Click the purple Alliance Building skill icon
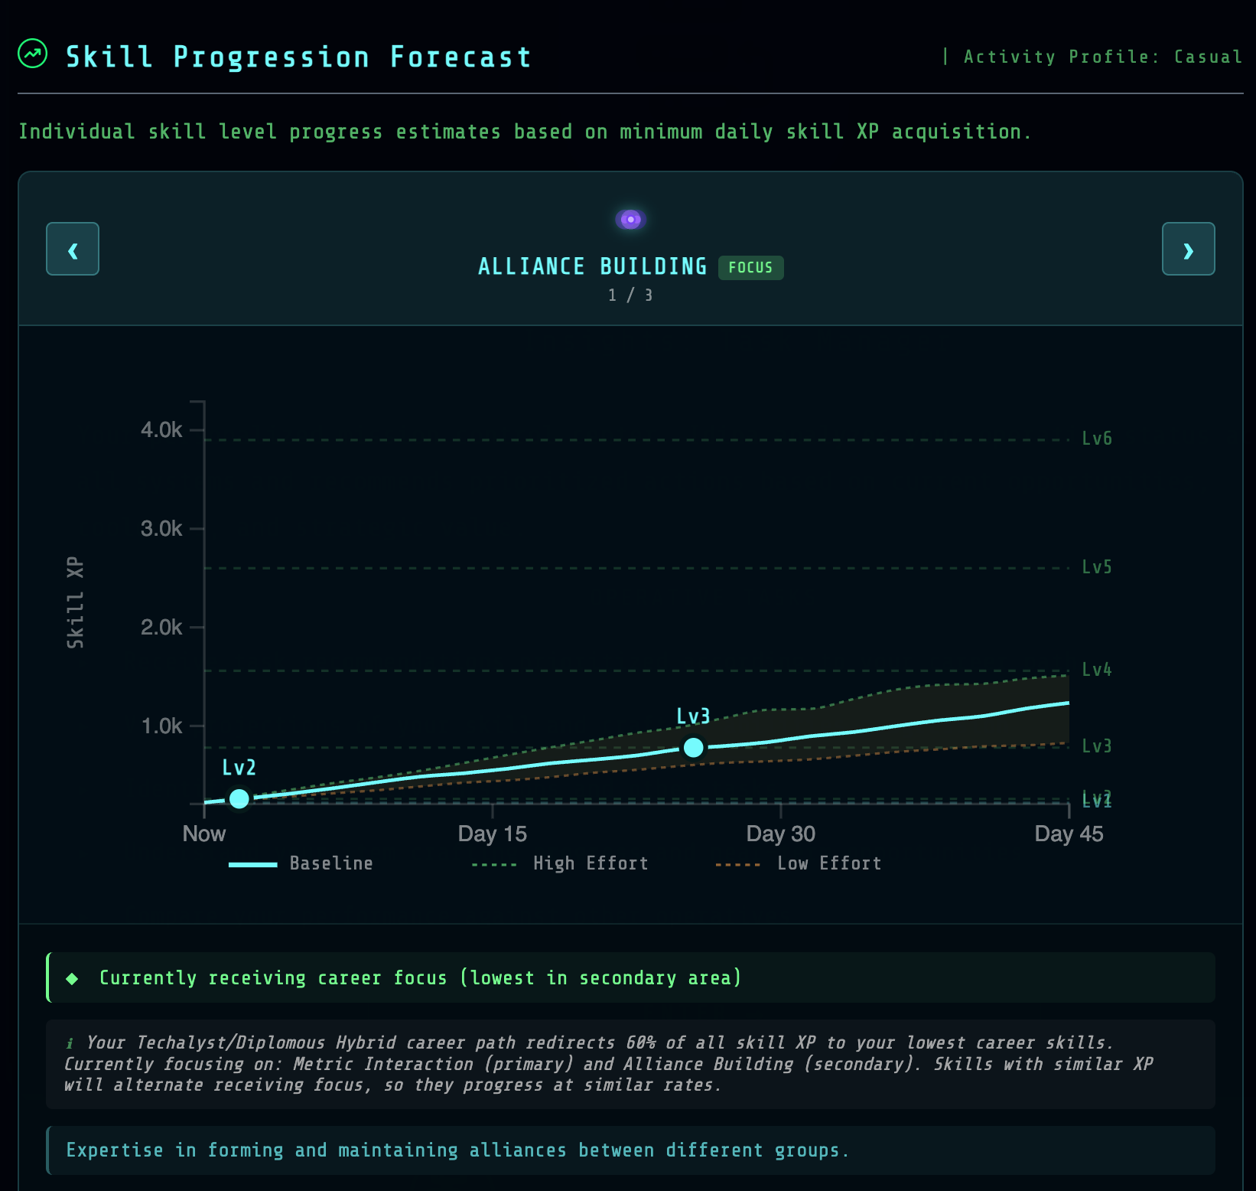This screenshot has height=1191, width=1256. click(x=630, y=220)
